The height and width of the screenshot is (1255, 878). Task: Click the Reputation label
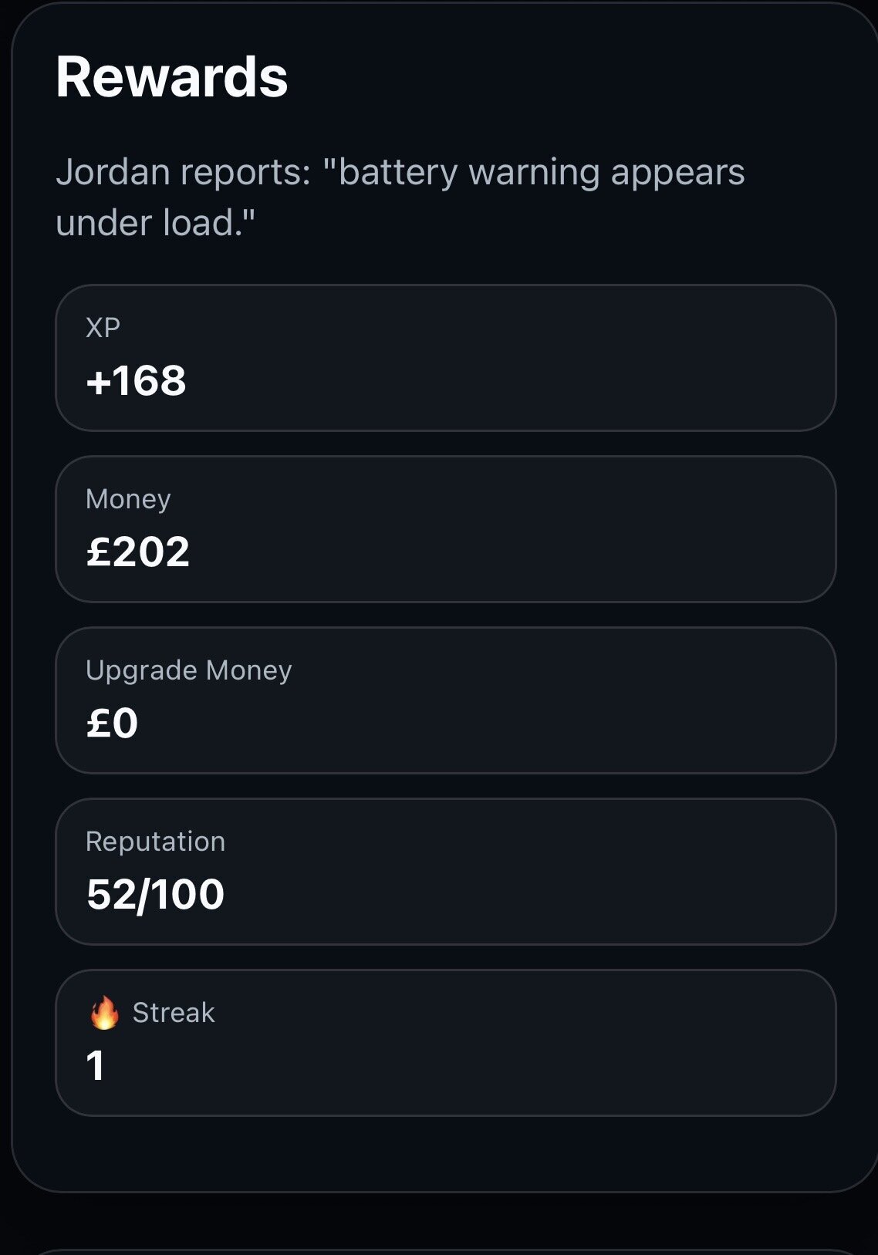[x=155, y=842]
